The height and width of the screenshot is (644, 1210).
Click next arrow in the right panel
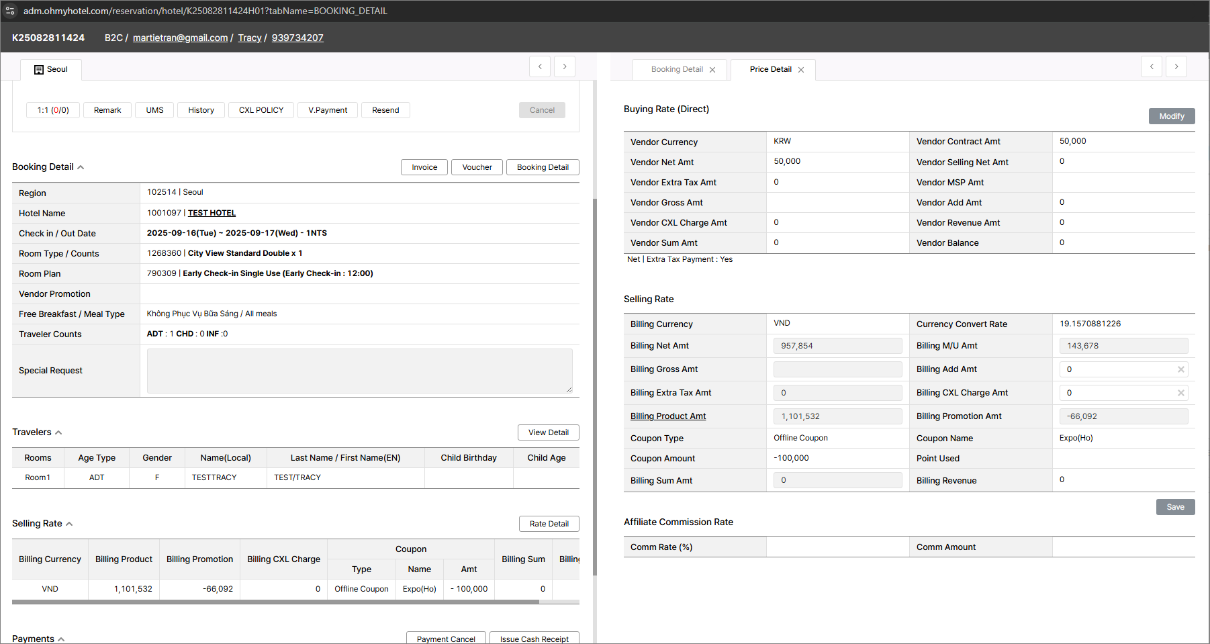(x=1176, y=66)
